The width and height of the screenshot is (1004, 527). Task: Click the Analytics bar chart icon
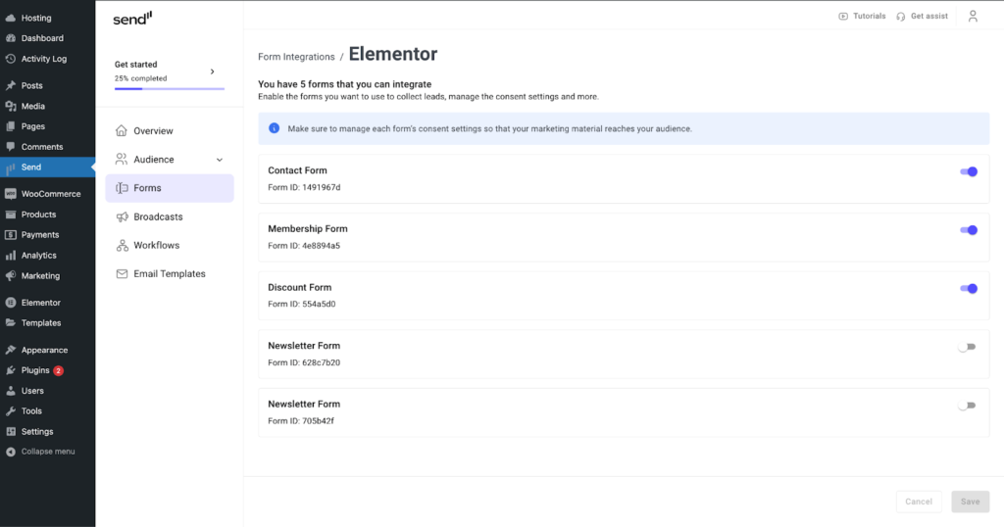(10, 256)
